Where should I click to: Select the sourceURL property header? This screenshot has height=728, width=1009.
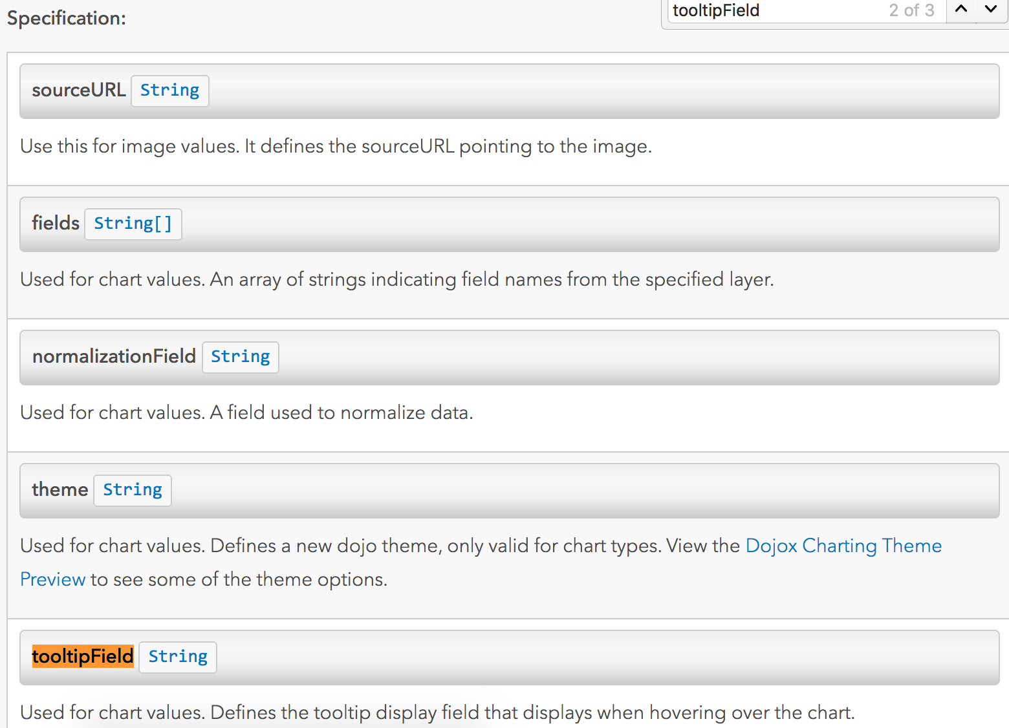pos(510,91)
